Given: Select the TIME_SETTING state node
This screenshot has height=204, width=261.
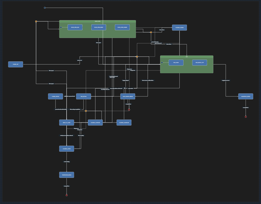Looking at the screenshot, I should (83, 96).
